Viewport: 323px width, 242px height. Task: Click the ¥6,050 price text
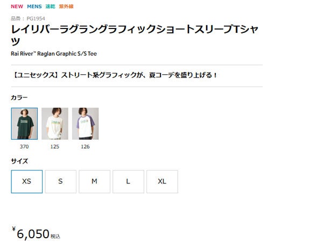[36, 233]
